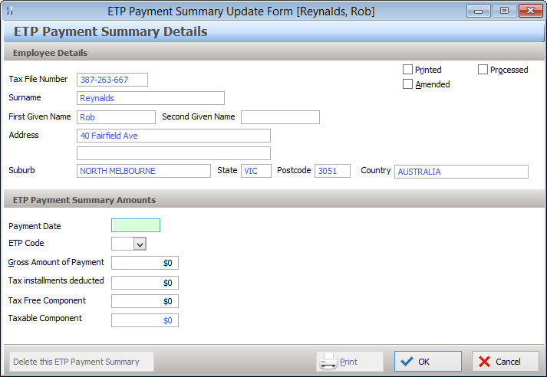Click into the Surname field
Screen dimensions: 547x377
(150, 98)
